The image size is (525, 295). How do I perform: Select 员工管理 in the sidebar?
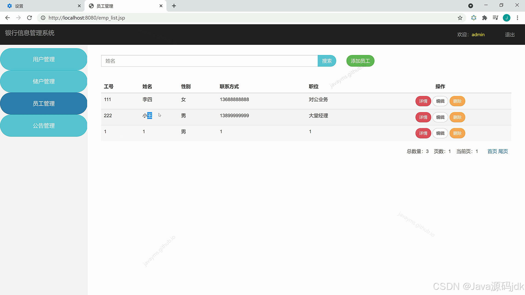(44, 104)
